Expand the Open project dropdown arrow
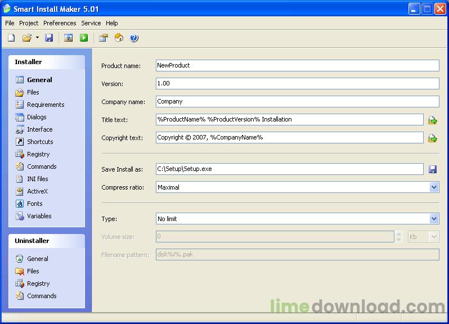Viewport: 449px width, 324px height. click(37, 38)
